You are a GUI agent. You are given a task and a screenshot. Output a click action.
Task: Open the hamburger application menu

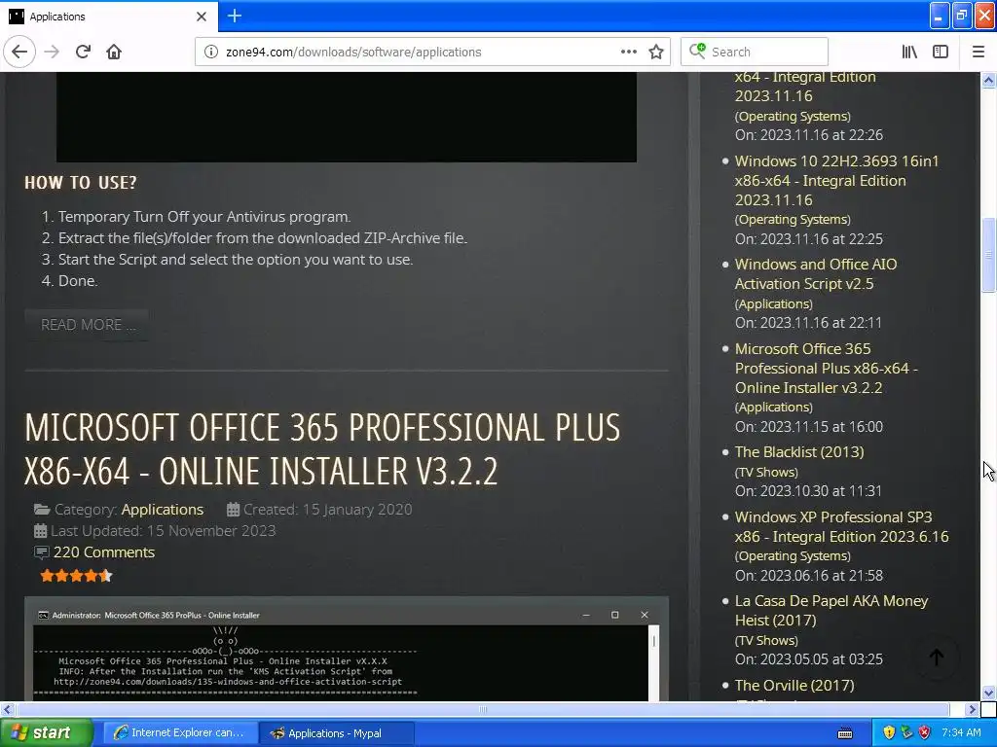coord(979,52)
